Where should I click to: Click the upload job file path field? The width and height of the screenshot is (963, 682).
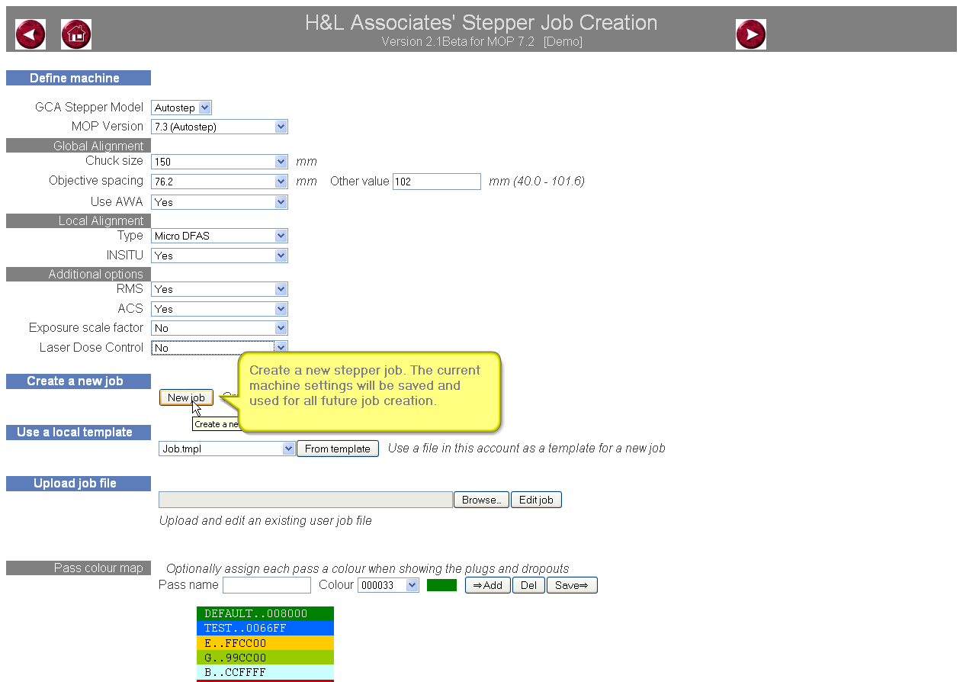click(306, 500)
